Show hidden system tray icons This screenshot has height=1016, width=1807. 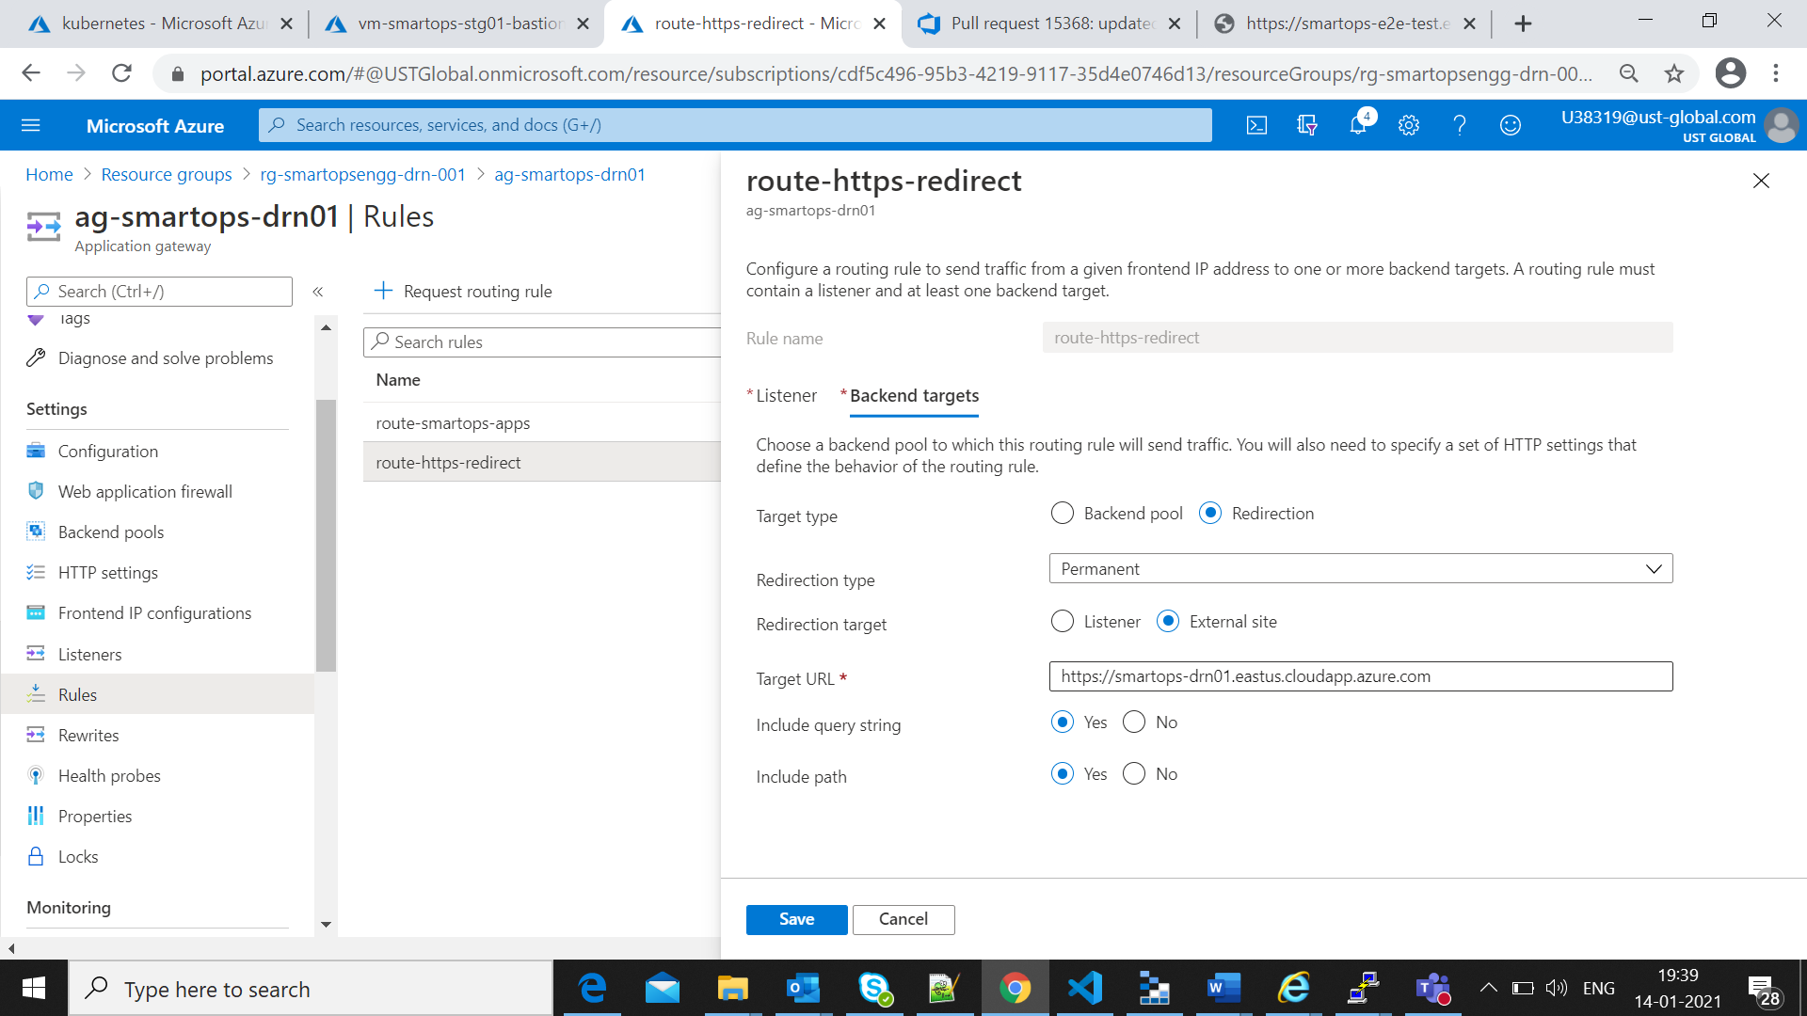tap(1488, 988)
